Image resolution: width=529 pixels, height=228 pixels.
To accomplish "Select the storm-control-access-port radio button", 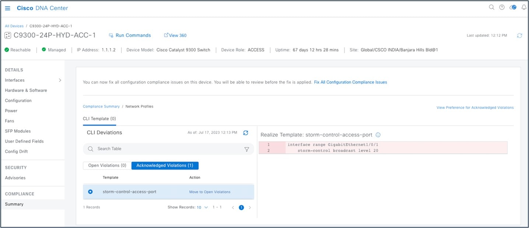I will point(90,192).
